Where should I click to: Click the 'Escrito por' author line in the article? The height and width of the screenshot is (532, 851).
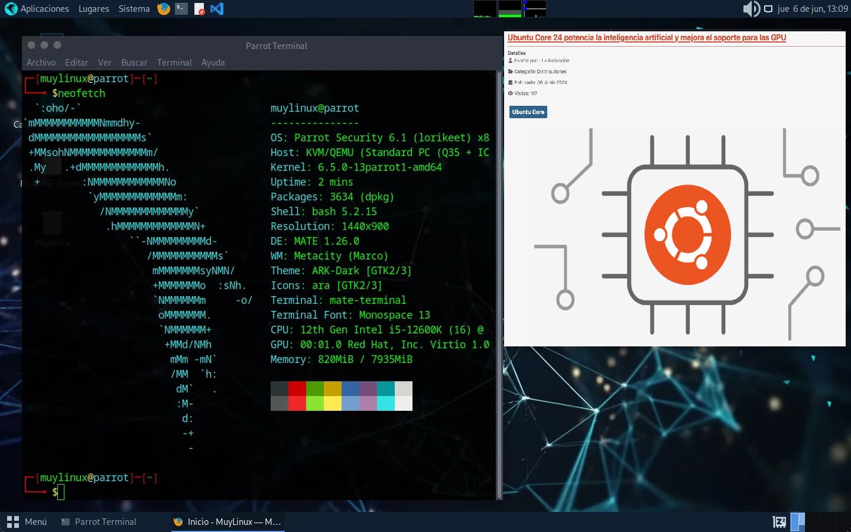click(539, 61)
